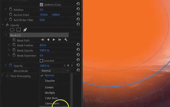Track selected mask forward
Viewport: 170px width, 107px height.
click(54, 40)
